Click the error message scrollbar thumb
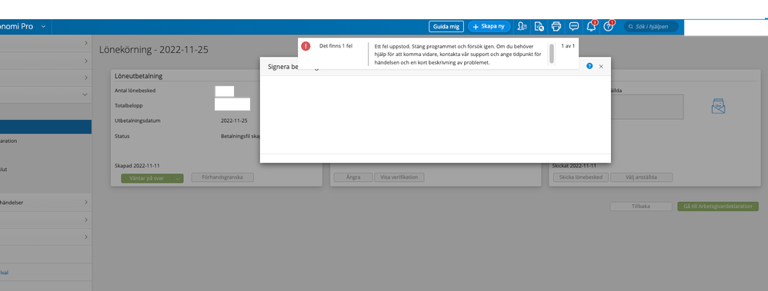This screenshot has height=291, width=768. [552, 53]
